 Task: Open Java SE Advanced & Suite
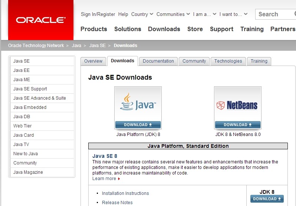point(42,98)
